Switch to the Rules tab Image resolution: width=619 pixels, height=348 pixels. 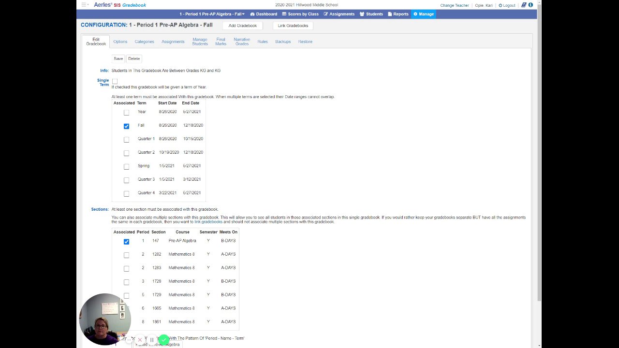click(263, 42)
